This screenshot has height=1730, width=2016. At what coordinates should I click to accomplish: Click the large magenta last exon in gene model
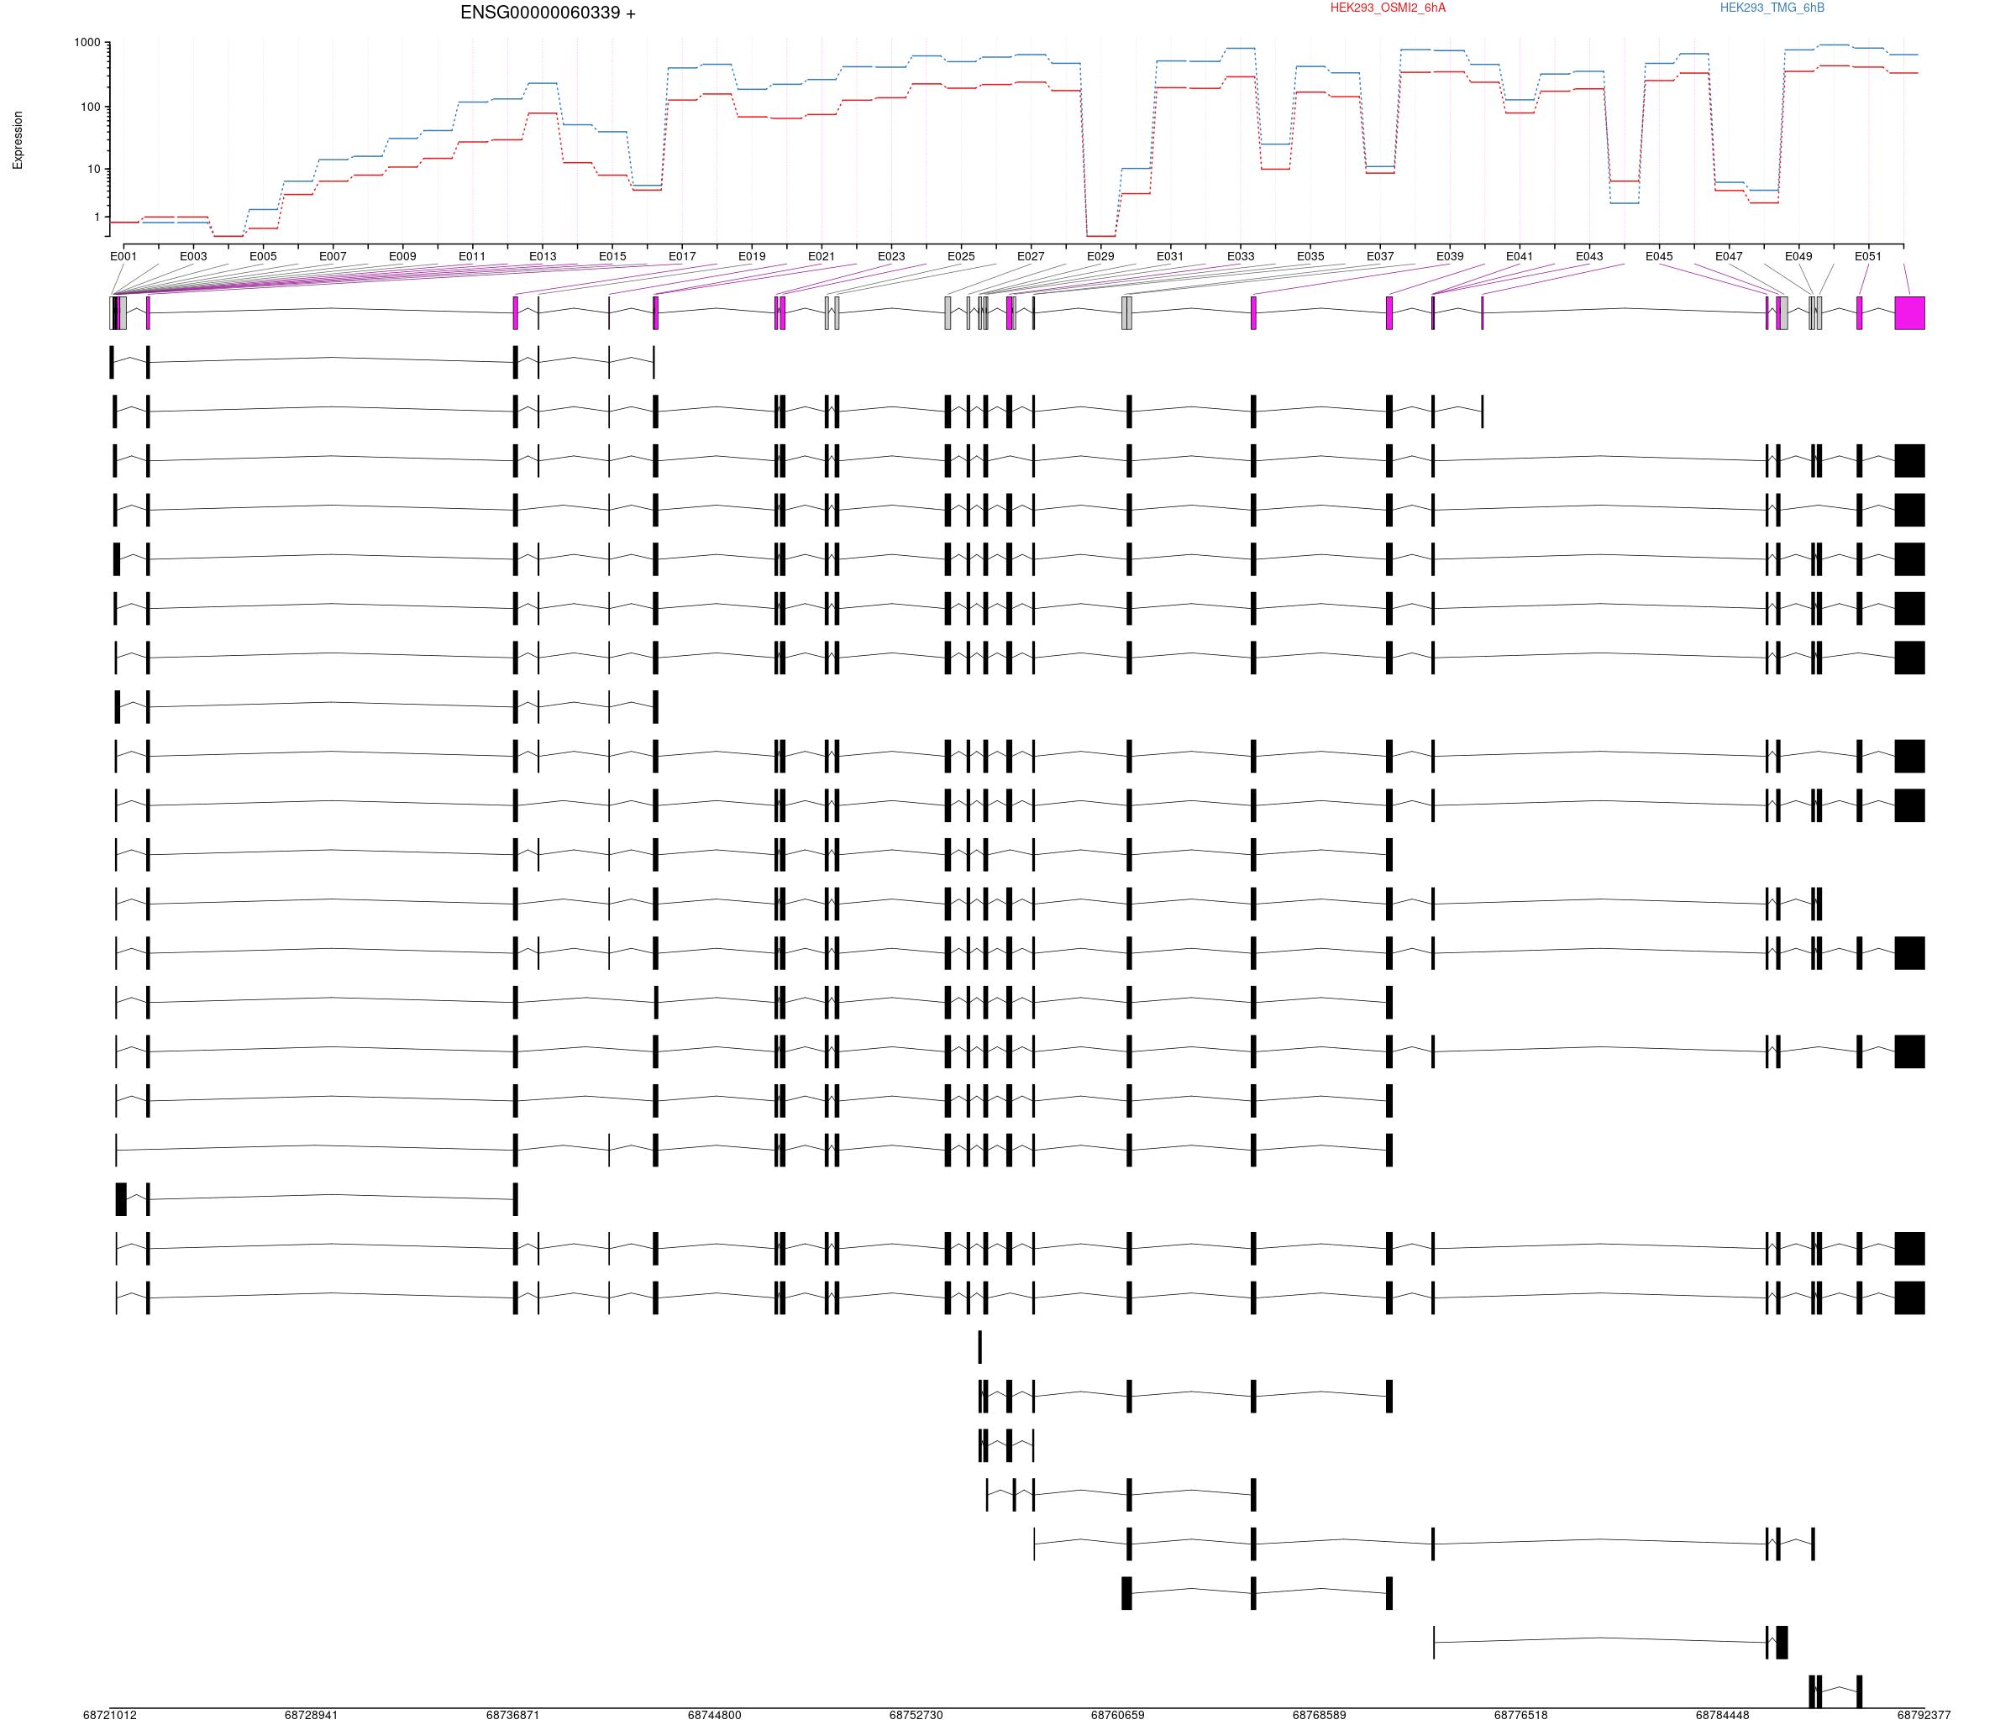click(x=1910, y=313)
